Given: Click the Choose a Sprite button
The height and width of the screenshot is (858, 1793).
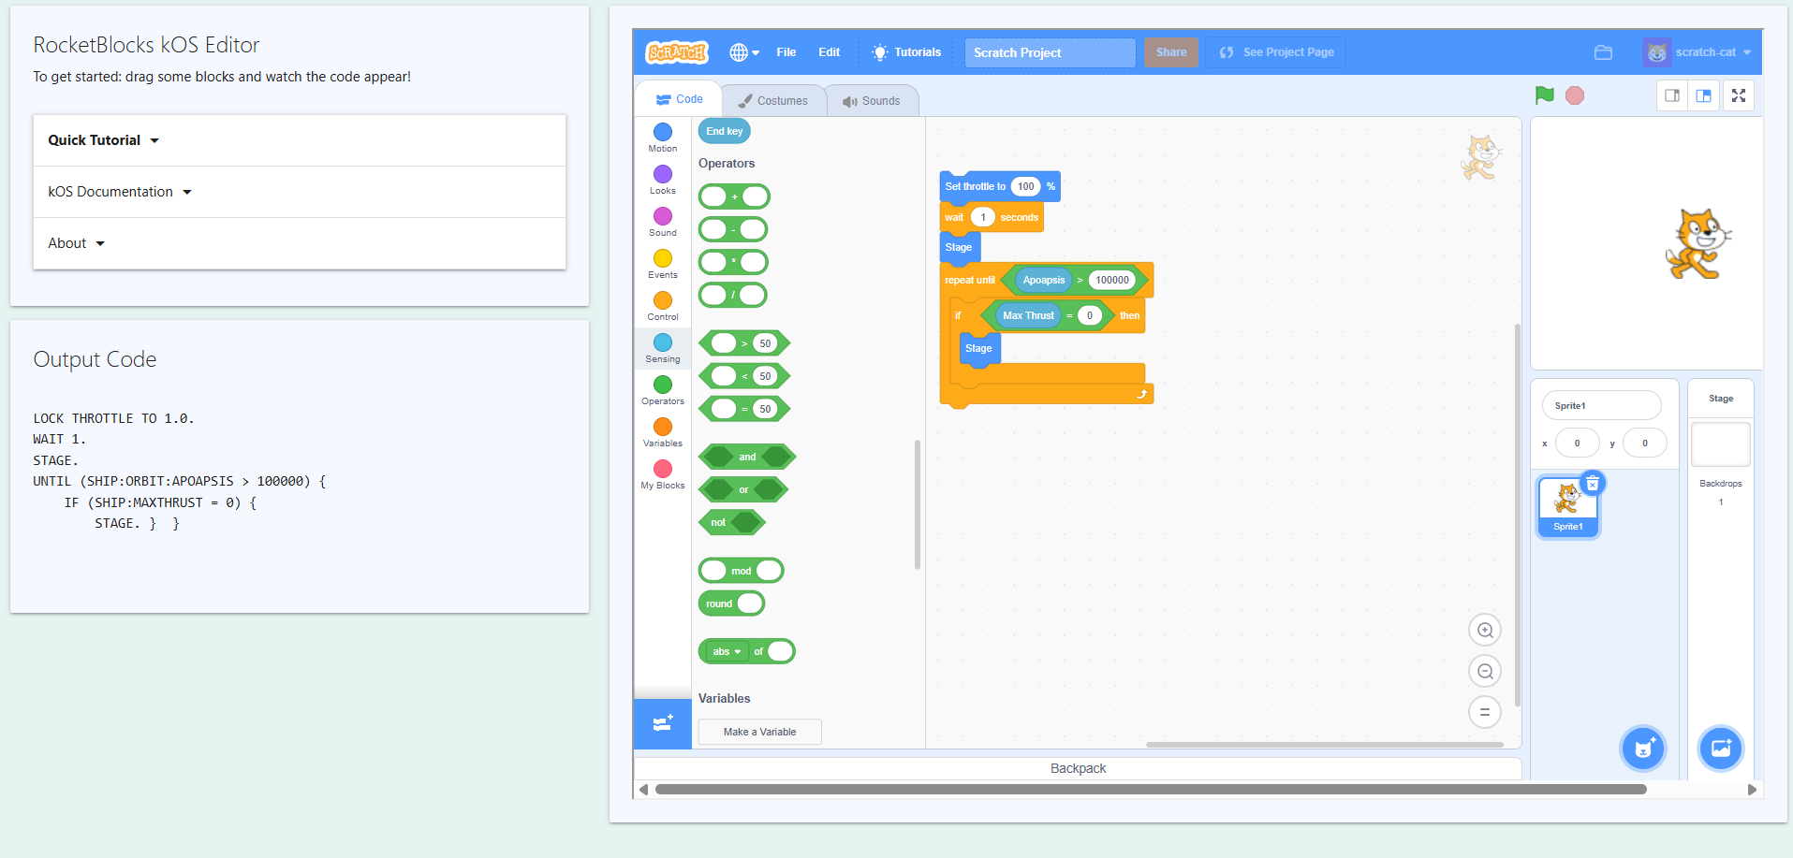Looking at the screenshot, I should (x=1643, y=748).
